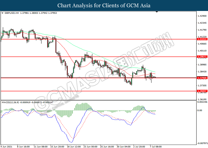The width and height of the screenshot is (208, 148).
Task: Click the 1.36847 red price label
Action: click(x=202, y=91)
